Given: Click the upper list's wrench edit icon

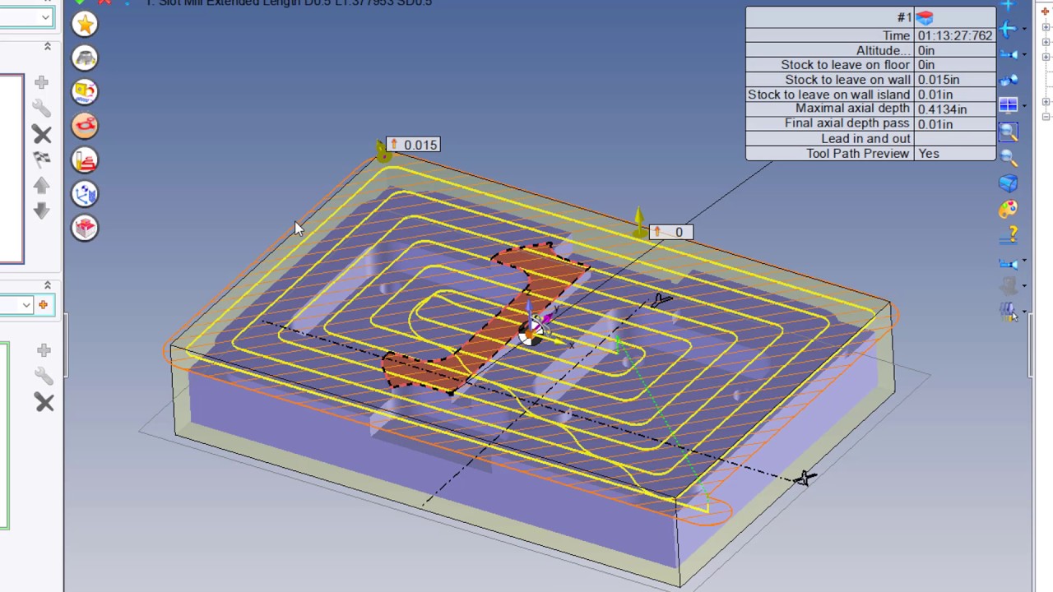Looking at the screenshot, I should (41, 108).
